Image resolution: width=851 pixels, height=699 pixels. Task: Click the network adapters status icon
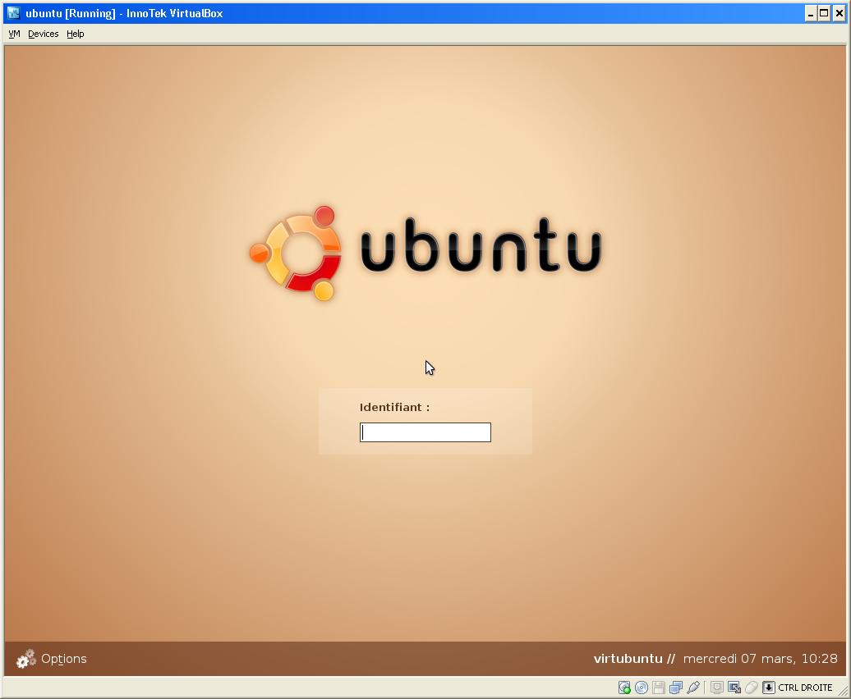[676, 688]
